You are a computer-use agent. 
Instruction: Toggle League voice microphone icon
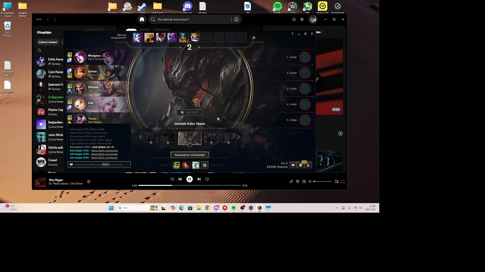308,165
